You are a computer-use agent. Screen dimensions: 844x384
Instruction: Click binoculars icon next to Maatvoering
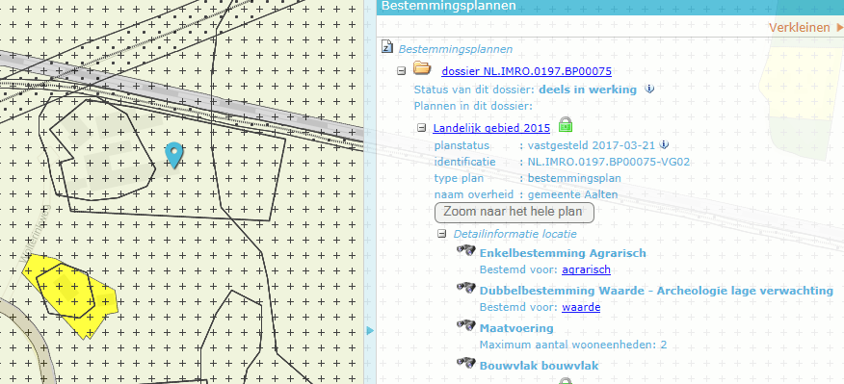click(466, 325)
